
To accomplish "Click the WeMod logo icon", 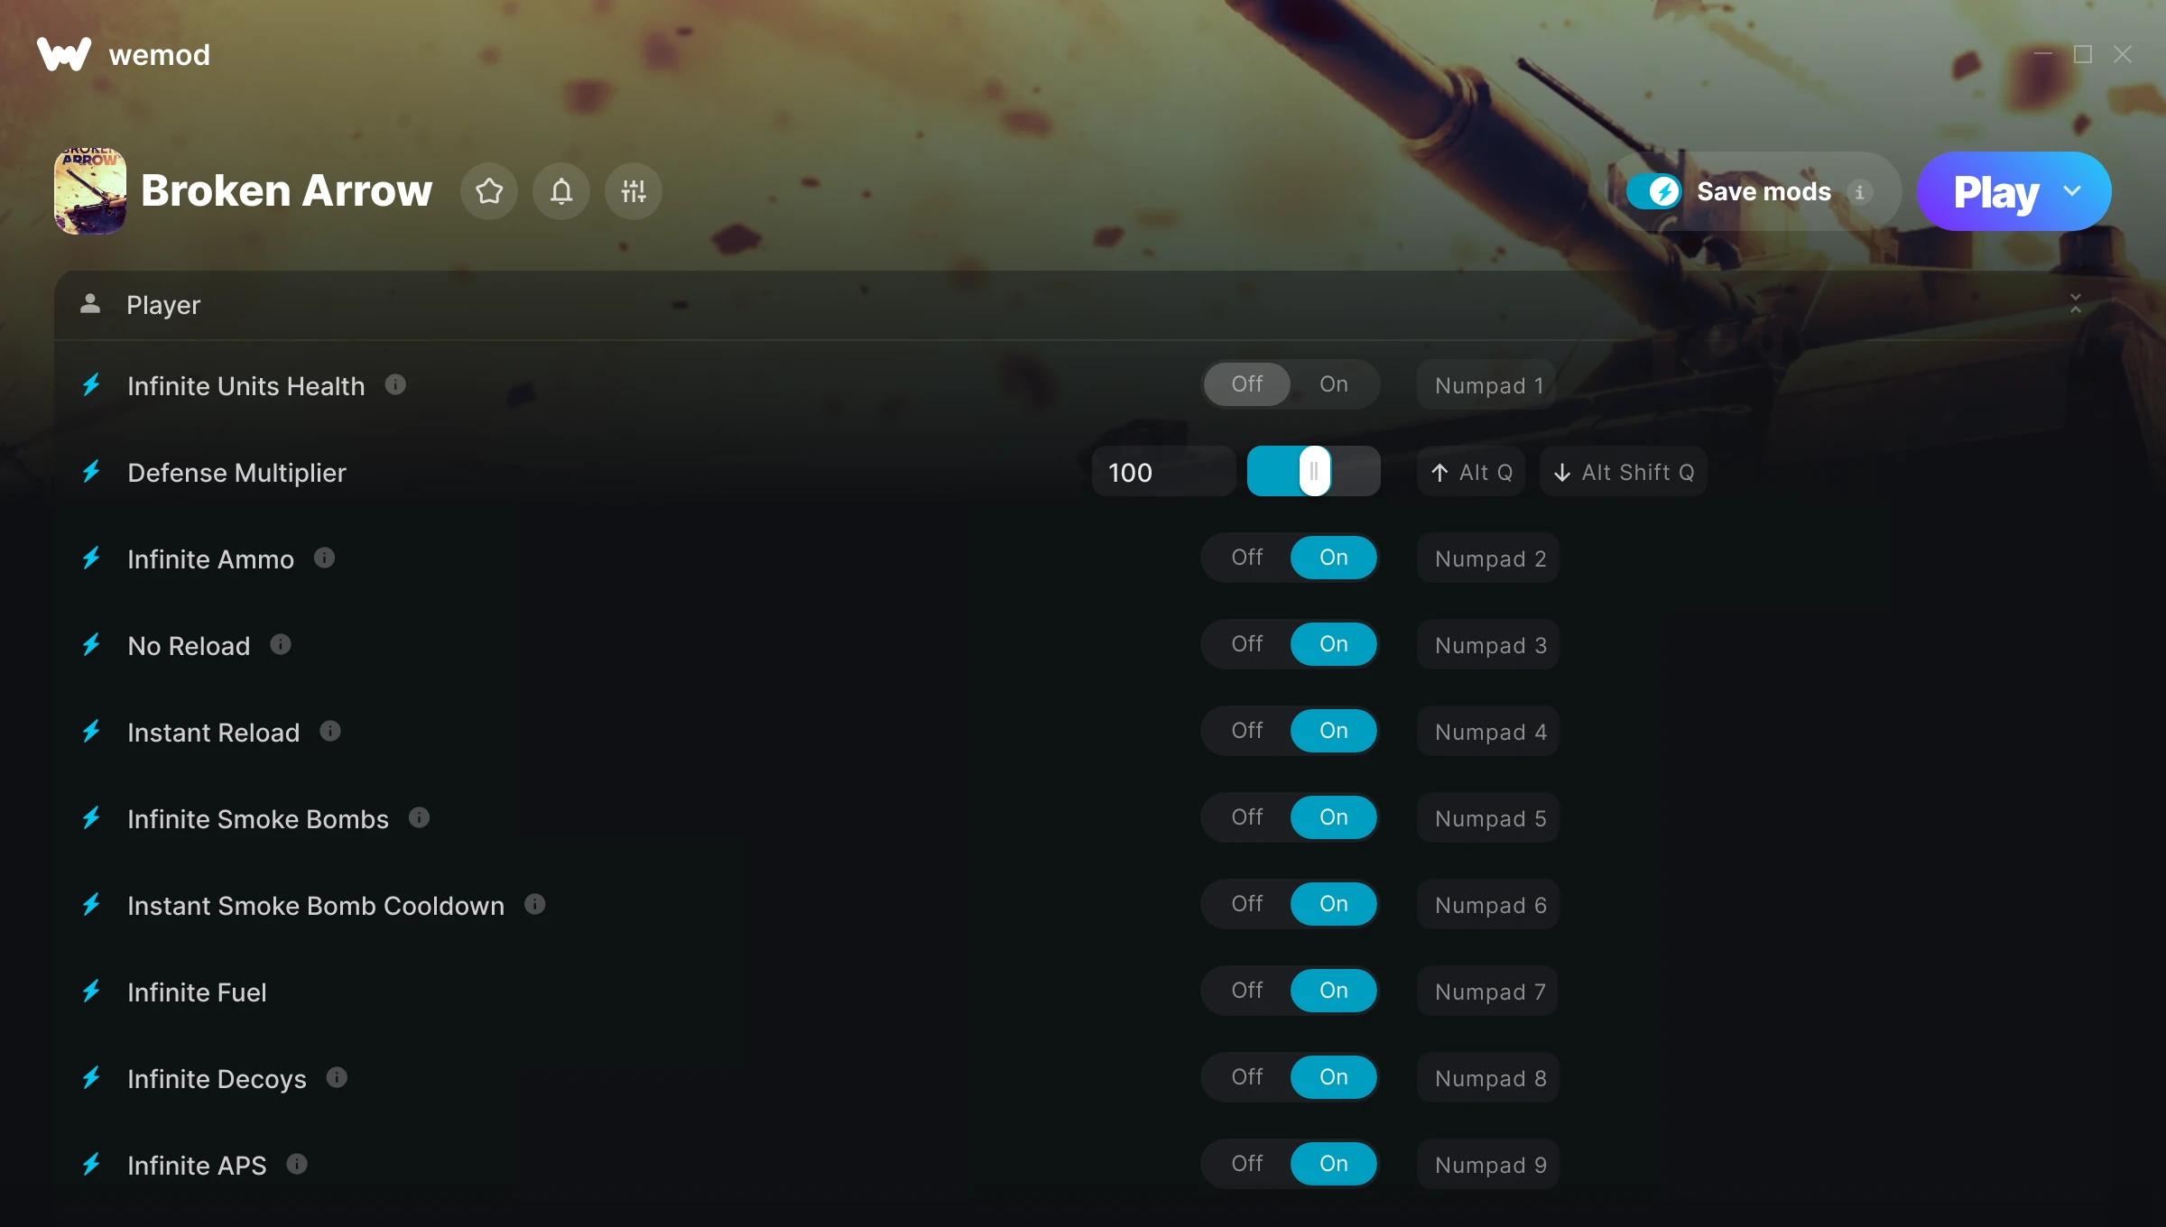I will pos(64,54).
